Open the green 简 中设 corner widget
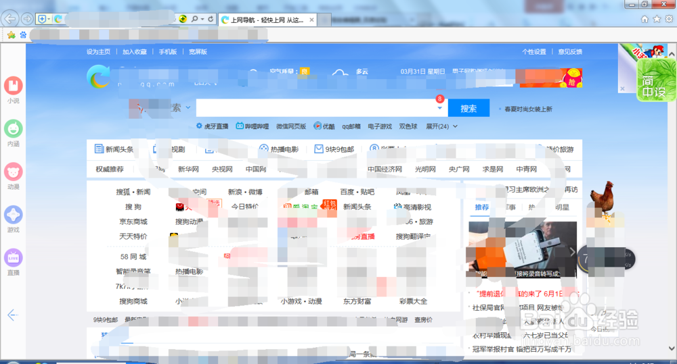This screenshot has width=677, height=364. click(656, 80)
